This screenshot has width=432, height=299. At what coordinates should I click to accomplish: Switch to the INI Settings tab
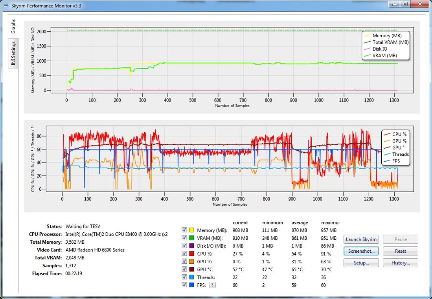(13, 53)
